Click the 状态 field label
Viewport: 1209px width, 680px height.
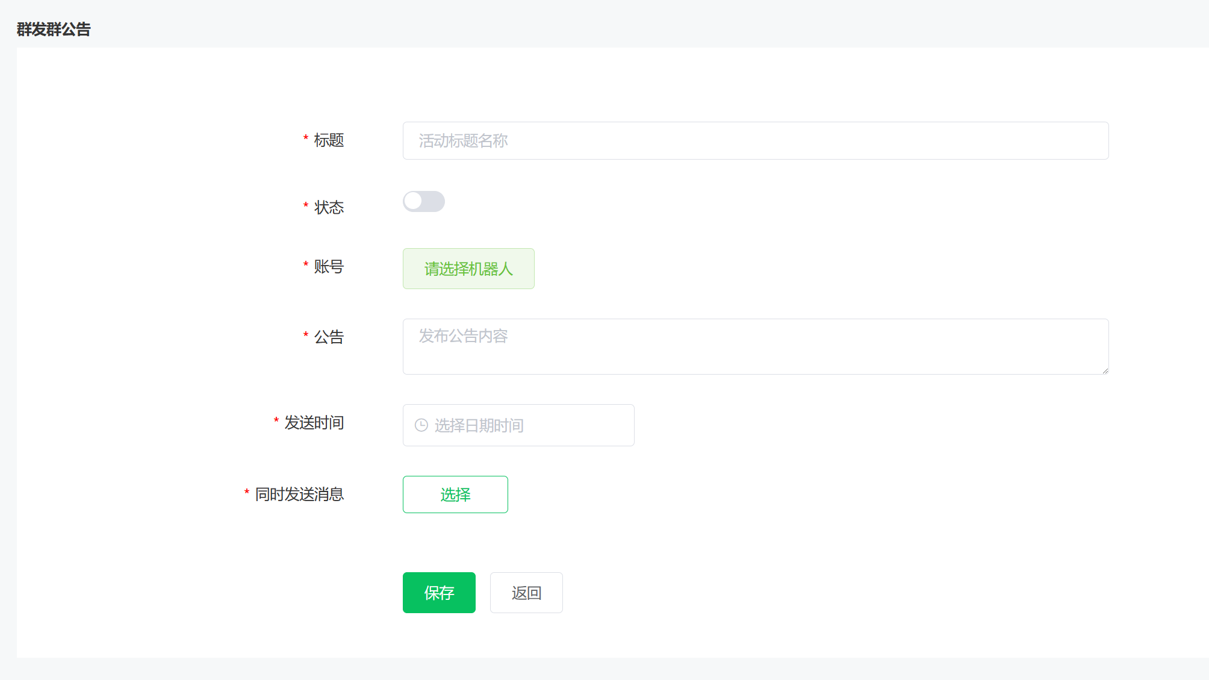click(x=329, y=207)
